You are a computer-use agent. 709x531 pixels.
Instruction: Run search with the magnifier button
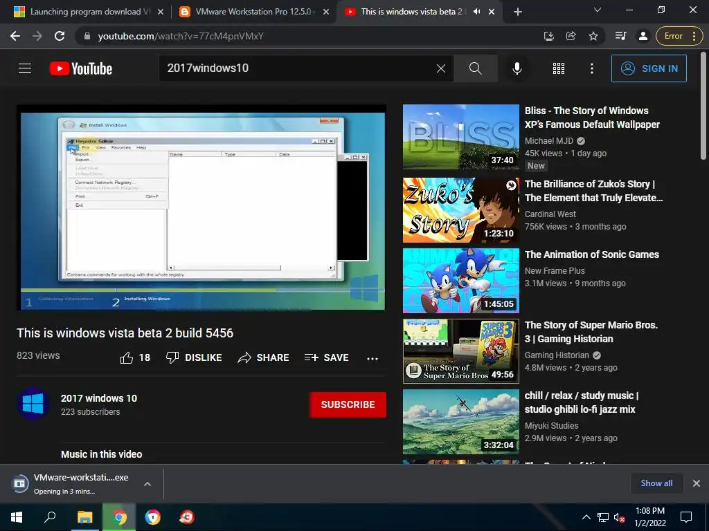(475, 68)
